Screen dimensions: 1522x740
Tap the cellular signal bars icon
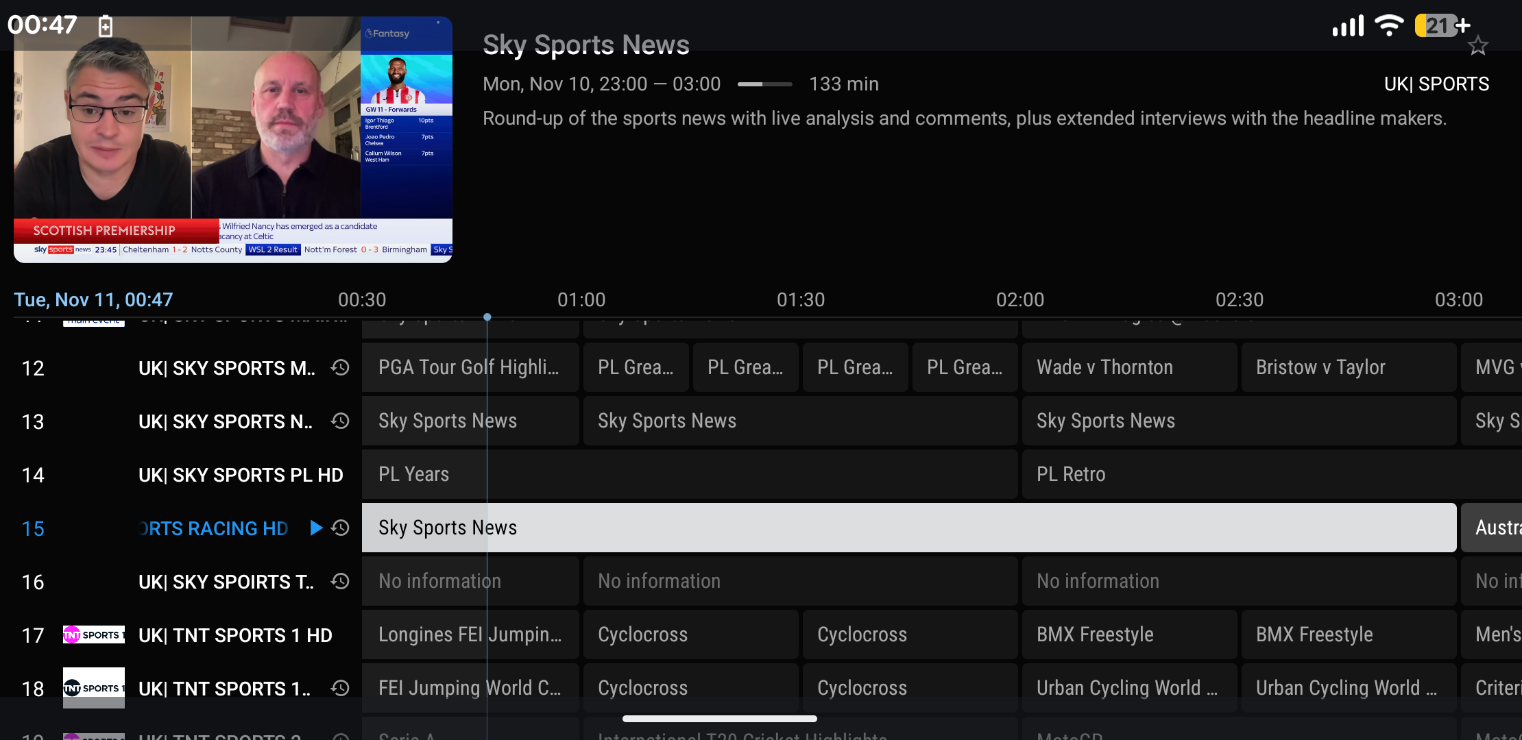point(1348,25)
